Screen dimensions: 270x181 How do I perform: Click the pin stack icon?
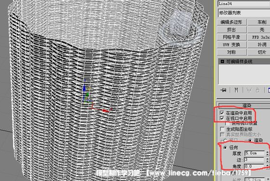[x=223, y=90]
